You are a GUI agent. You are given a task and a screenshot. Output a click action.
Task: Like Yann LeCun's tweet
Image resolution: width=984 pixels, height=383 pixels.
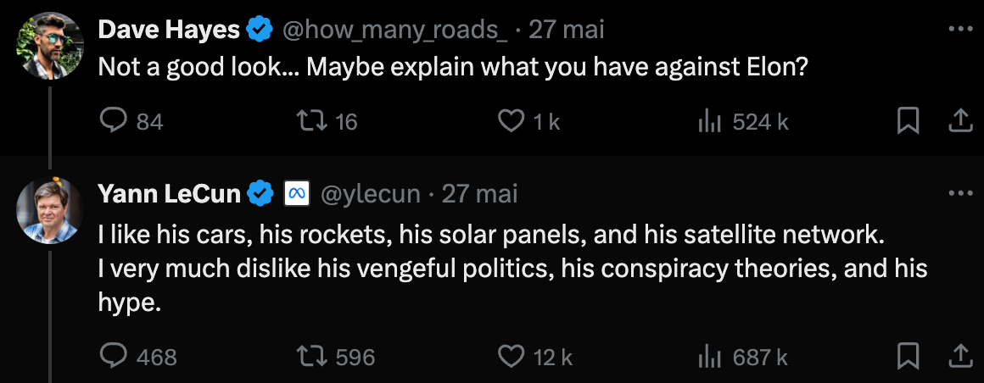(x=511, y=357)
